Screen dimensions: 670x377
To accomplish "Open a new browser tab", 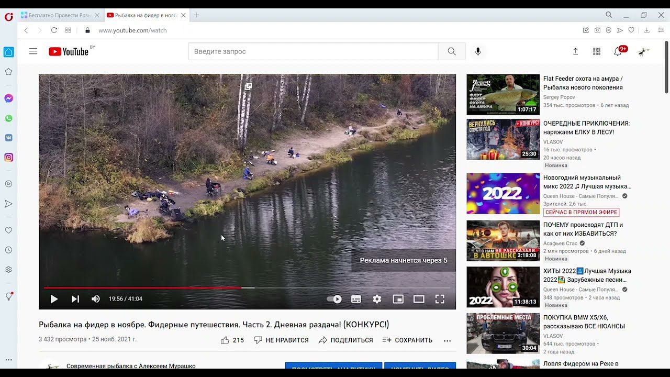I will pos(196,15).
